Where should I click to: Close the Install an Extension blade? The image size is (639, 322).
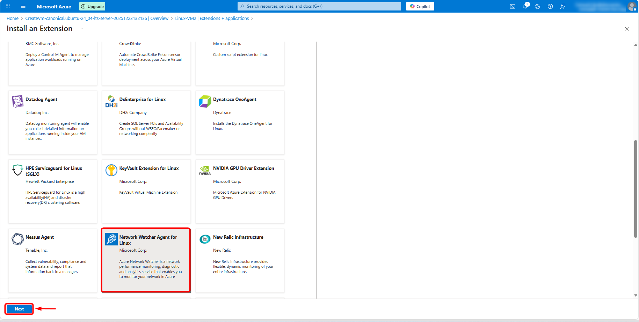[627, 29]
